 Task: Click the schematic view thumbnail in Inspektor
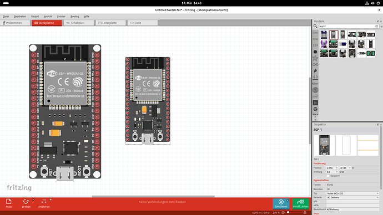point(346,145)
